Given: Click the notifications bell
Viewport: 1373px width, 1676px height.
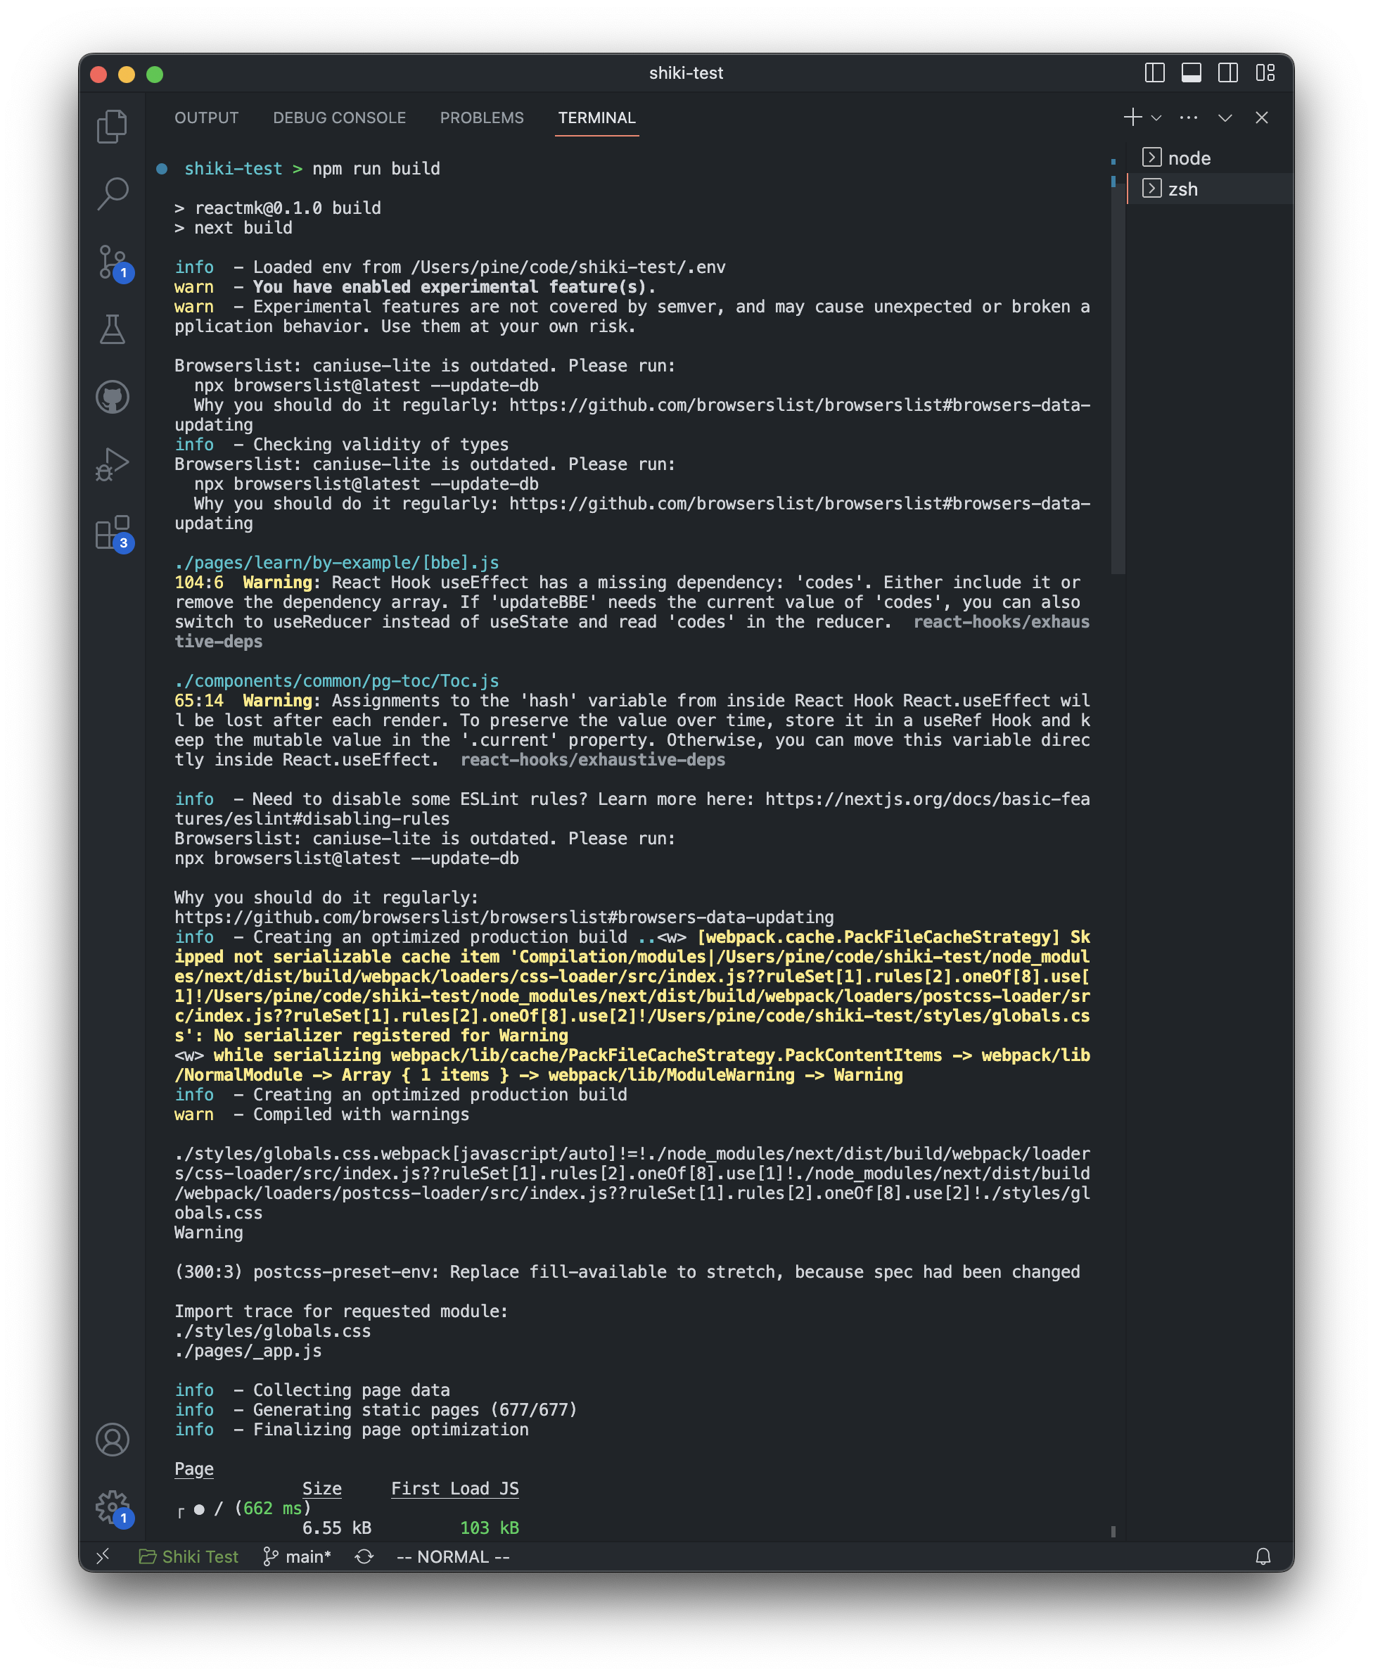Looking at the screenshot, I should [x=1263, y=1556].
